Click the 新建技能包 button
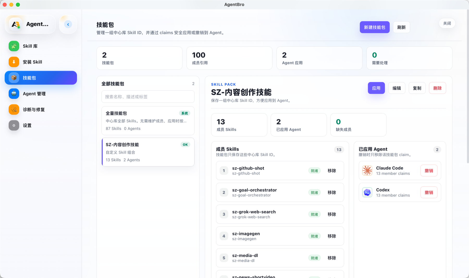 [x=375, y=27]
